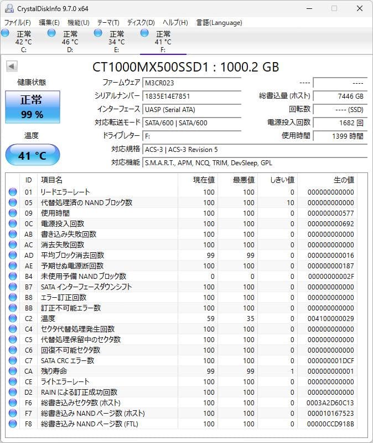Image resolution: width=373 pixels, height=443 pixels.
Task: Click status orb of row C6 回復不可能セクタ数
Action: click(13, 350)
